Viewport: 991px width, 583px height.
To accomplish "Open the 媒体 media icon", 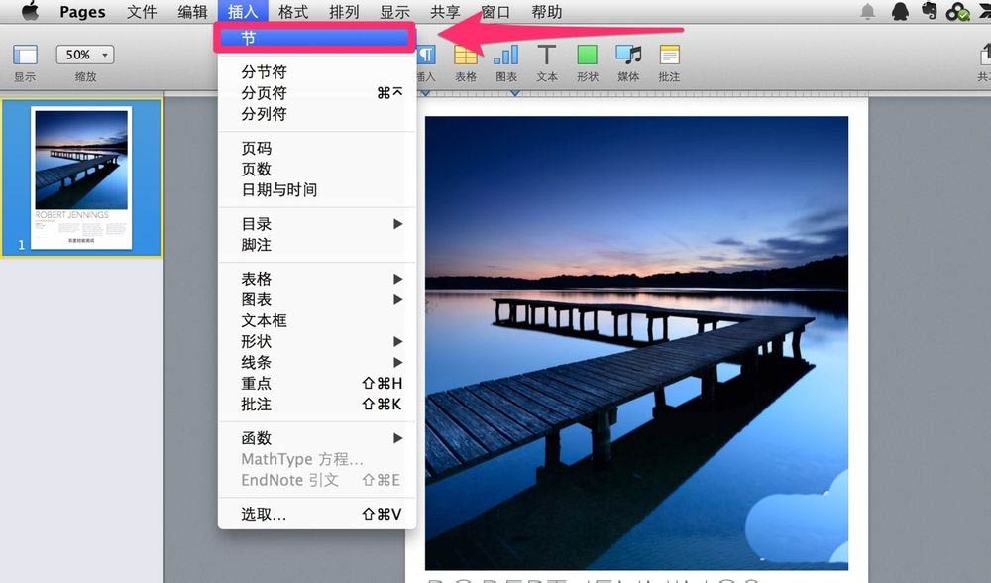I will point(628,56).
